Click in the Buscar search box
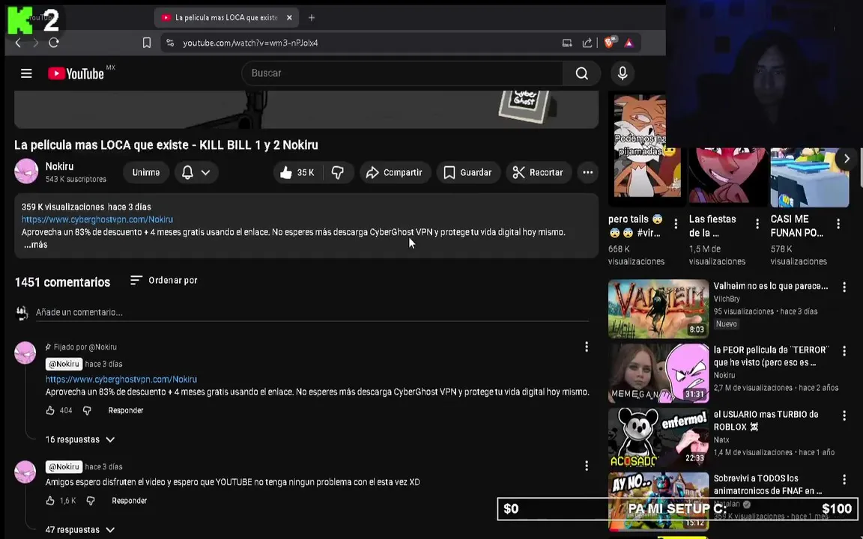This screenshot has width=863, height=539. pyautogui.click(x=403, y=73)
